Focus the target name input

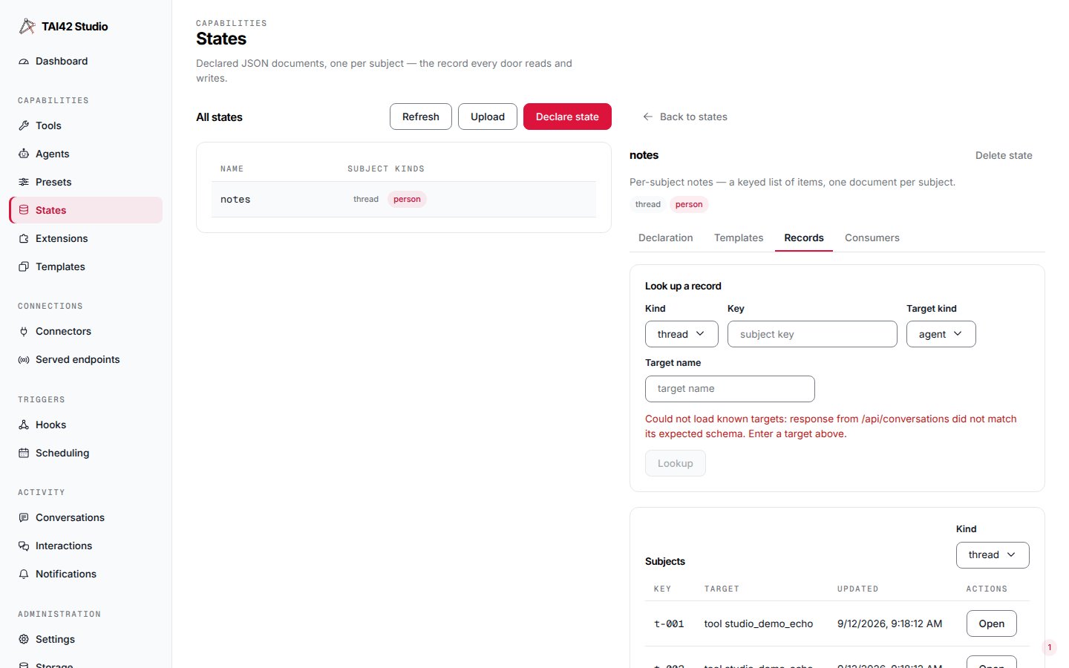(x=730, y=389)
